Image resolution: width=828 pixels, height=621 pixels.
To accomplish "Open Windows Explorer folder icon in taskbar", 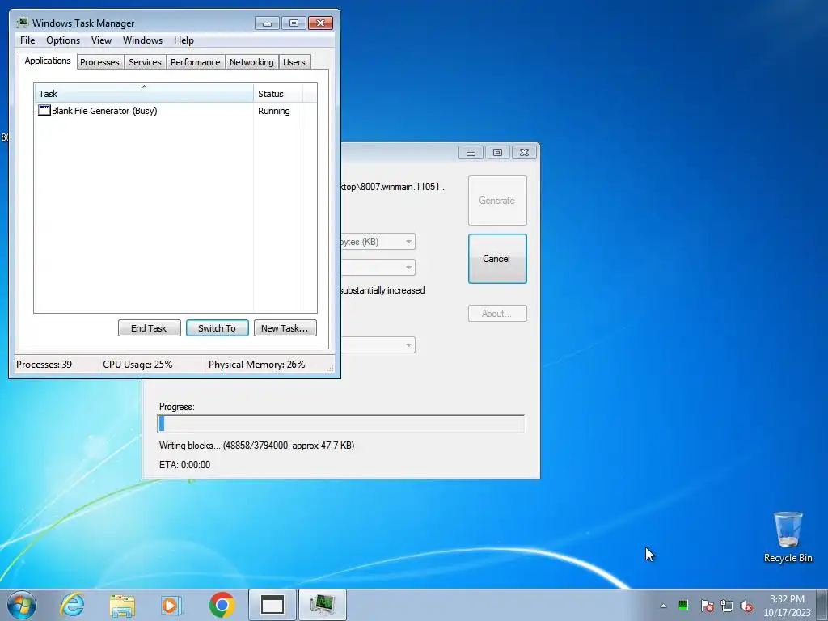I will (122, 605).
